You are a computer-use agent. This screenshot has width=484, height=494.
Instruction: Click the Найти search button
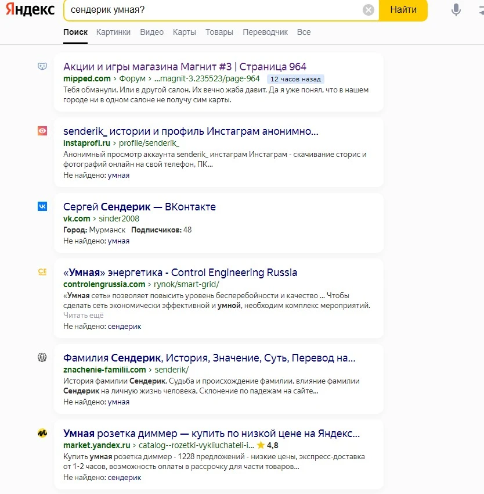(403, 10)
